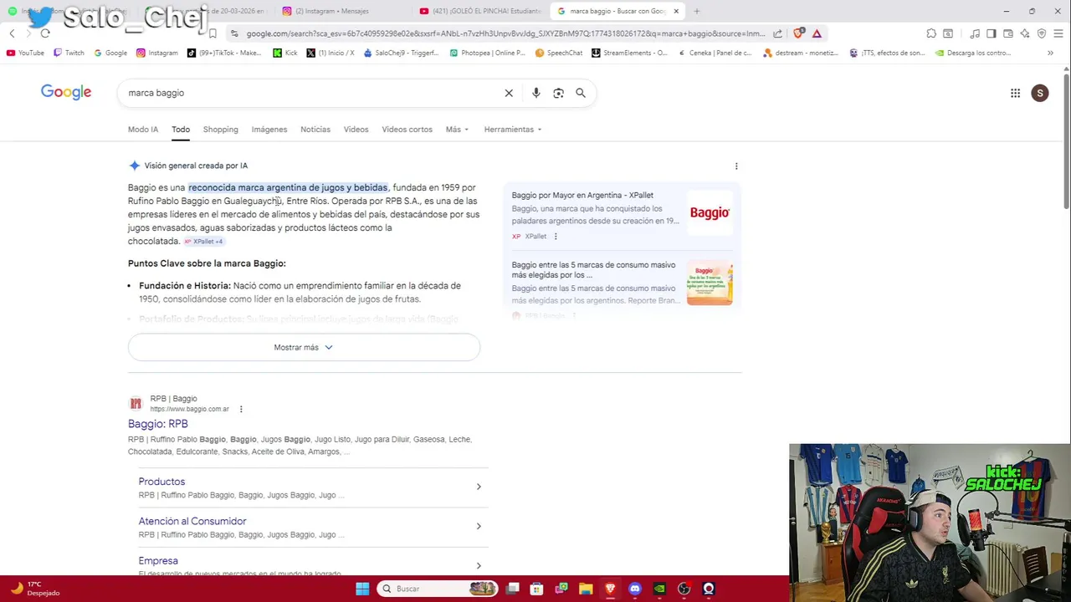1071x602 pixels.
Task: Open the Photopea bookmark
Action: coord(488,53)
